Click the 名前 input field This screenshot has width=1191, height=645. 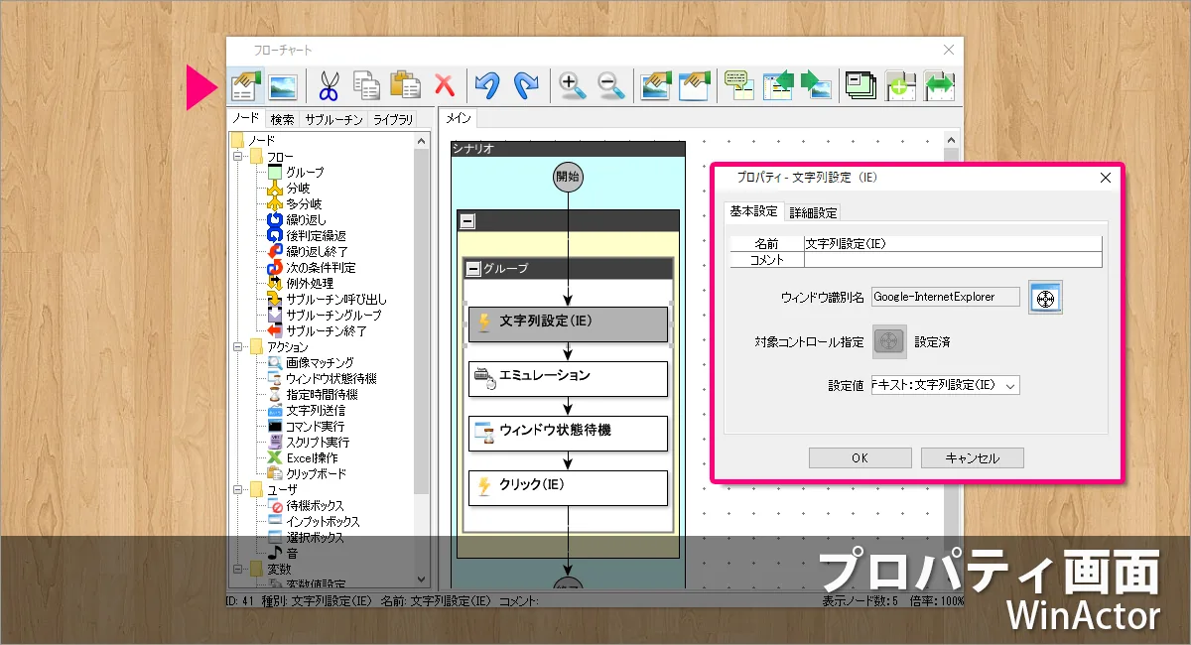pyautogui.click(x=953, y=243)
